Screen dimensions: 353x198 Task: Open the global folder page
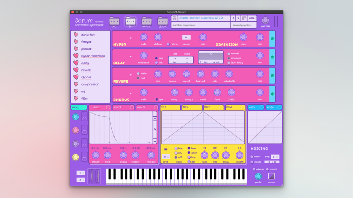pyautogui.click(x=163, y=21)
